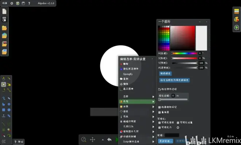The height and width of the screenshot is (145, 241).
Task: Select the Fixate tool
Action: (x=4, y=130)
